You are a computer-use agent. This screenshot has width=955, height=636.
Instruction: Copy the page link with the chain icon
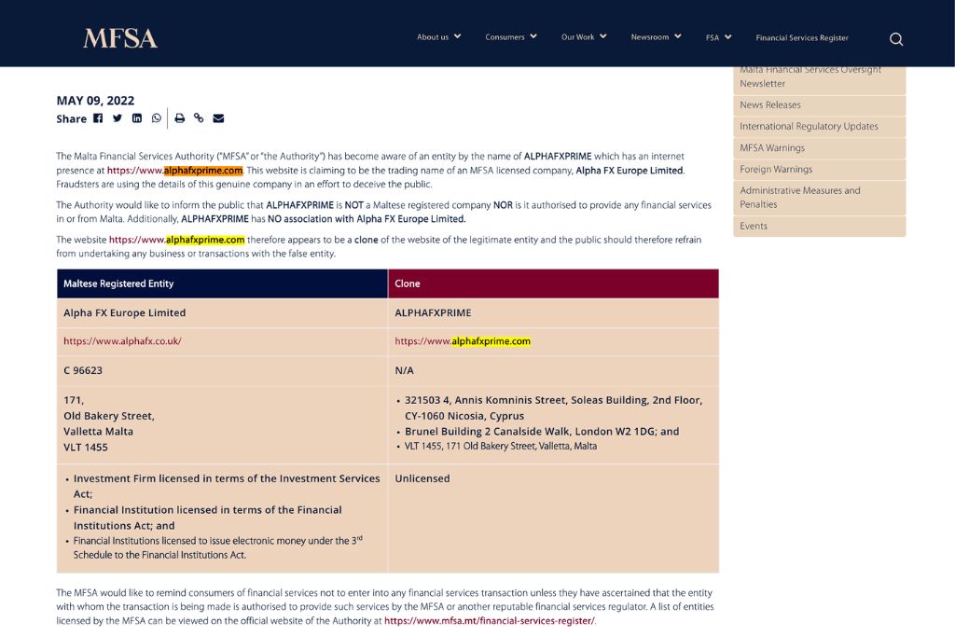[x=199, y=118]
